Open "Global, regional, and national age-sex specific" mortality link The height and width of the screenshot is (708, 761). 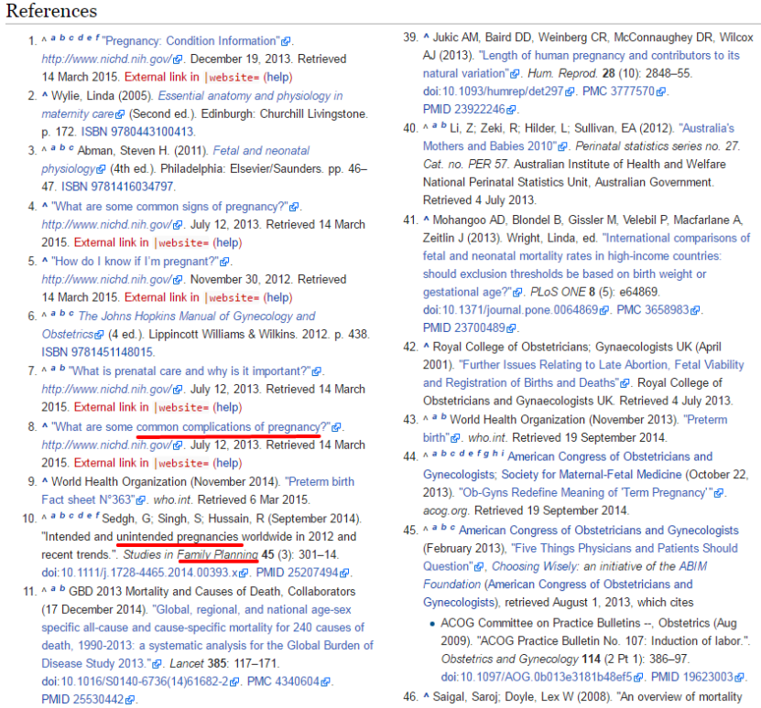point(208,637)
